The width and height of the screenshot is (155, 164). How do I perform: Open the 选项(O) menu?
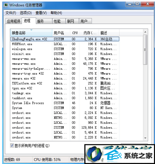click(x=26, y=13)
